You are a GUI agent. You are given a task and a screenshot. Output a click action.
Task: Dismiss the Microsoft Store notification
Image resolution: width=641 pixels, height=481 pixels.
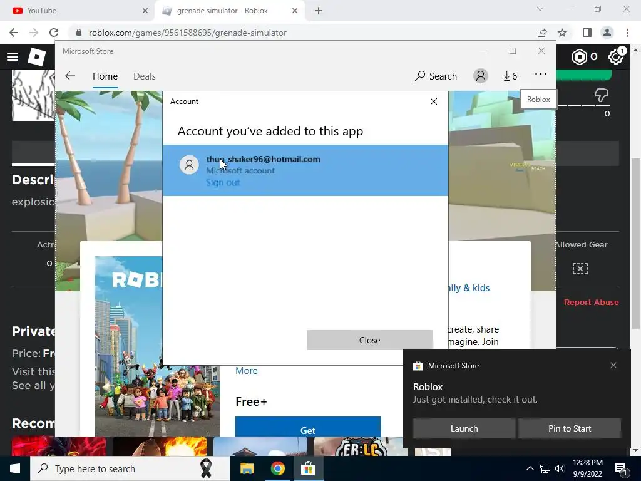coord(613,365)
